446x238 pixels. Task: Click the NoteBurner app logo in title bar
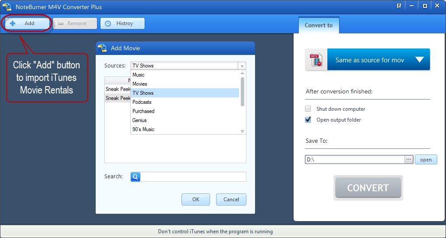(7, 7)
